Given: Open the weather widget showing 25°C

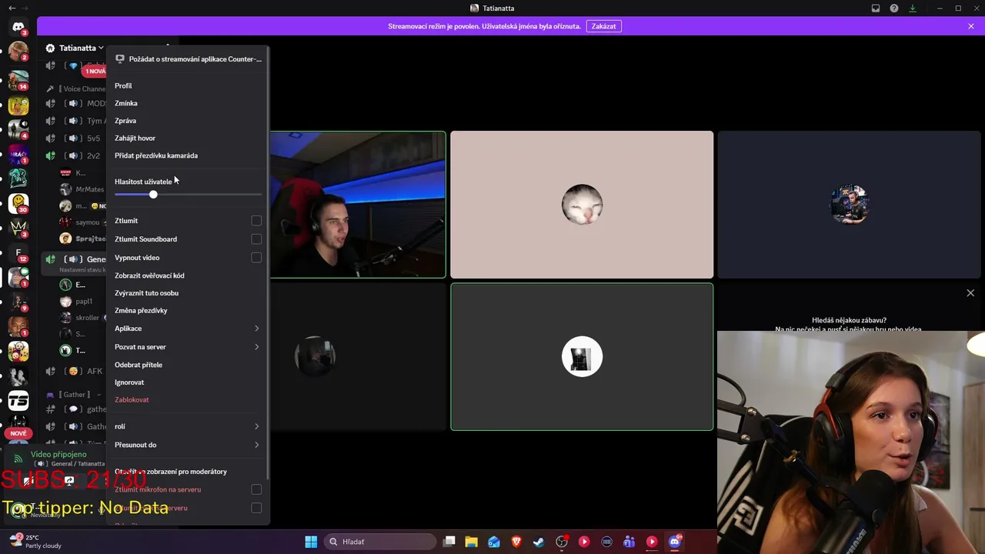Looking at the screenshot, I should [x=35, y=542].
